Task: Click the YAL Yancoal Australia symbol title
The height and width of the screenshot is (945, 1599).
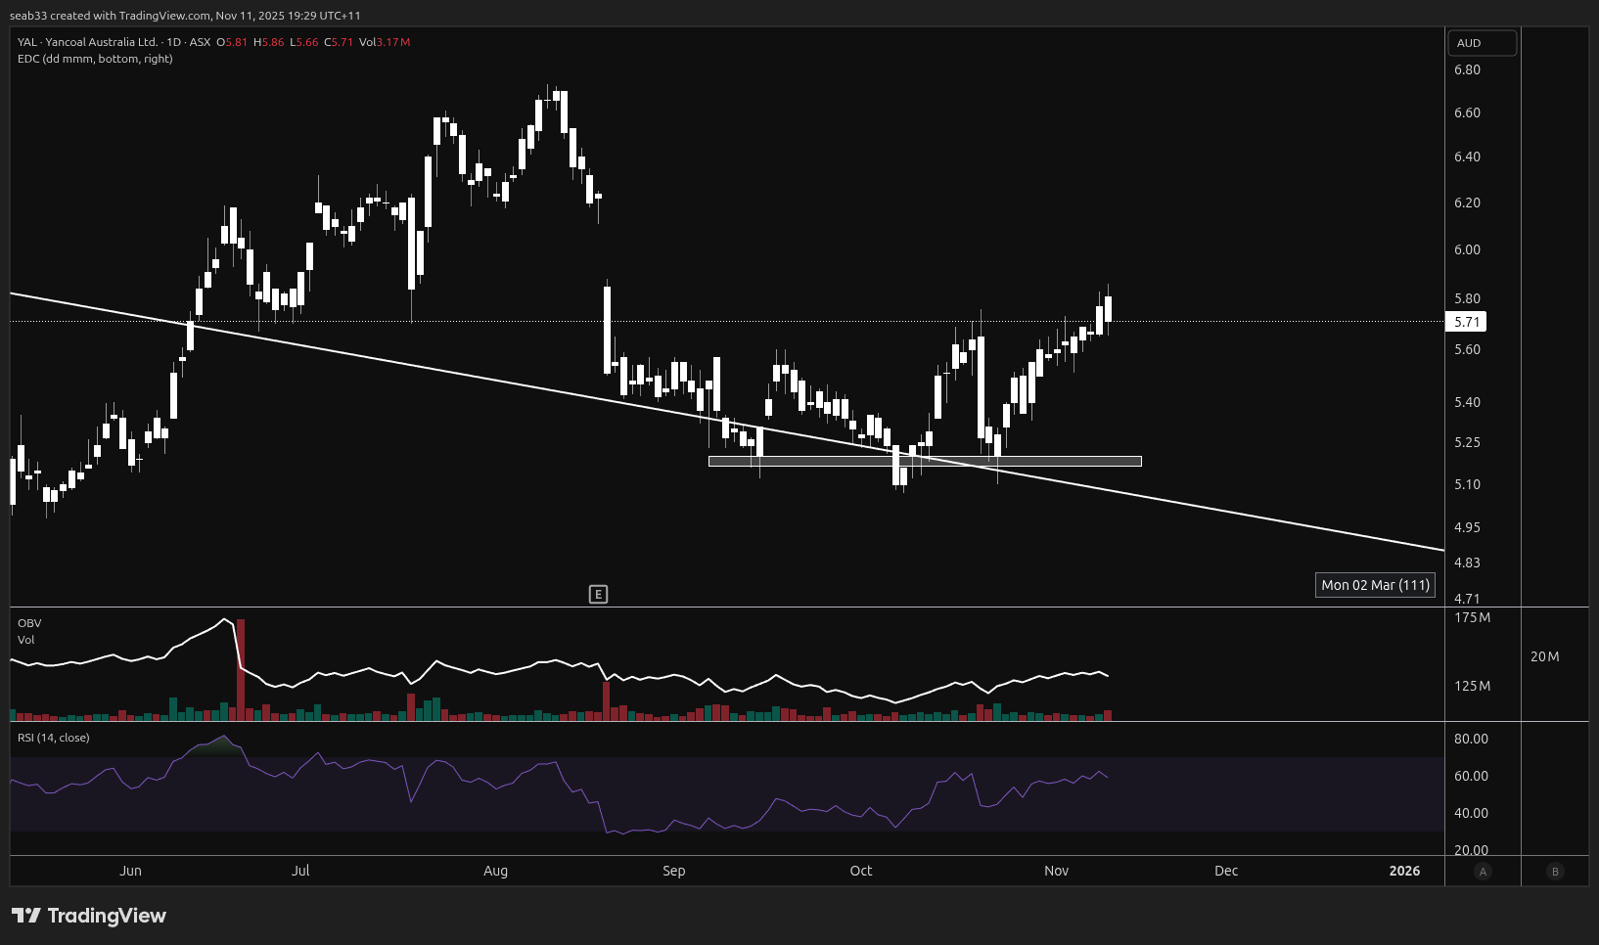Action: [x=87, y=42]
